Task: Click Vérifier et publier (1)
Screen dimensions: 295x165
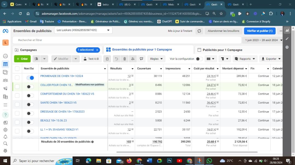Action: (x=260, y=31)
